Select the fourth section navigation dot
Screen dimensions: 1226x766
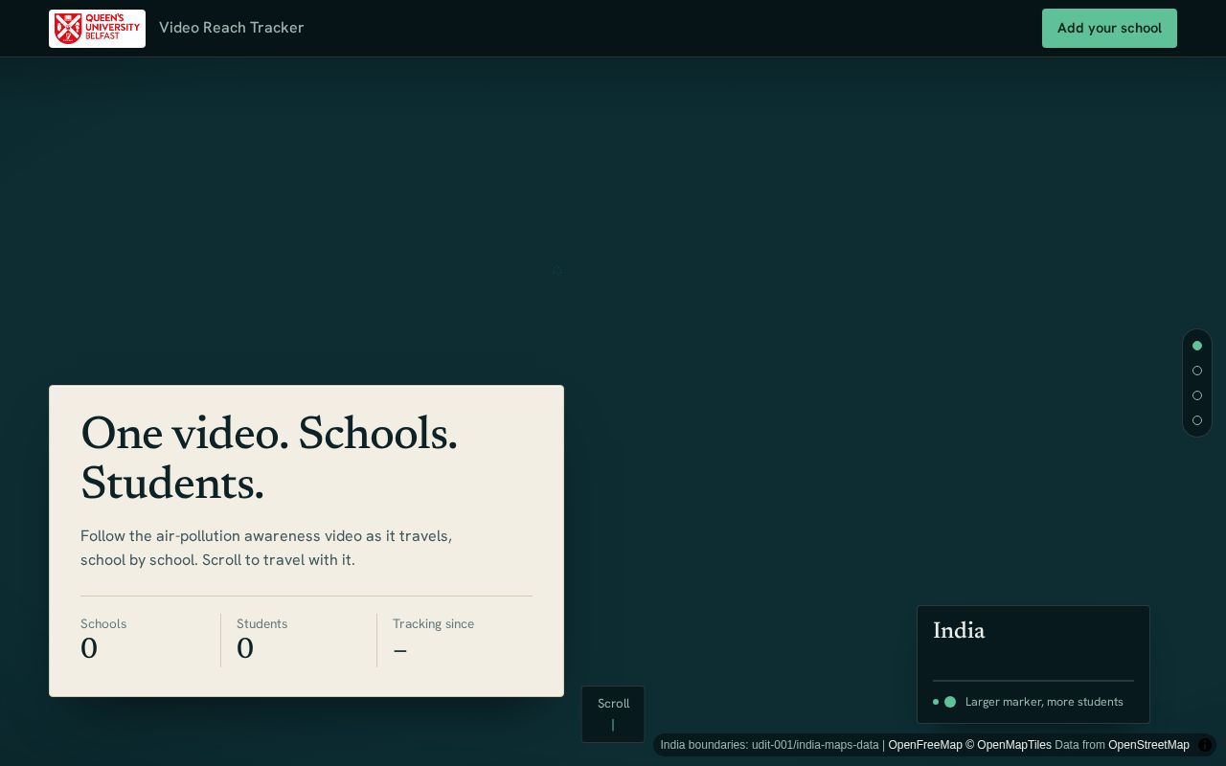point(1196,420)
